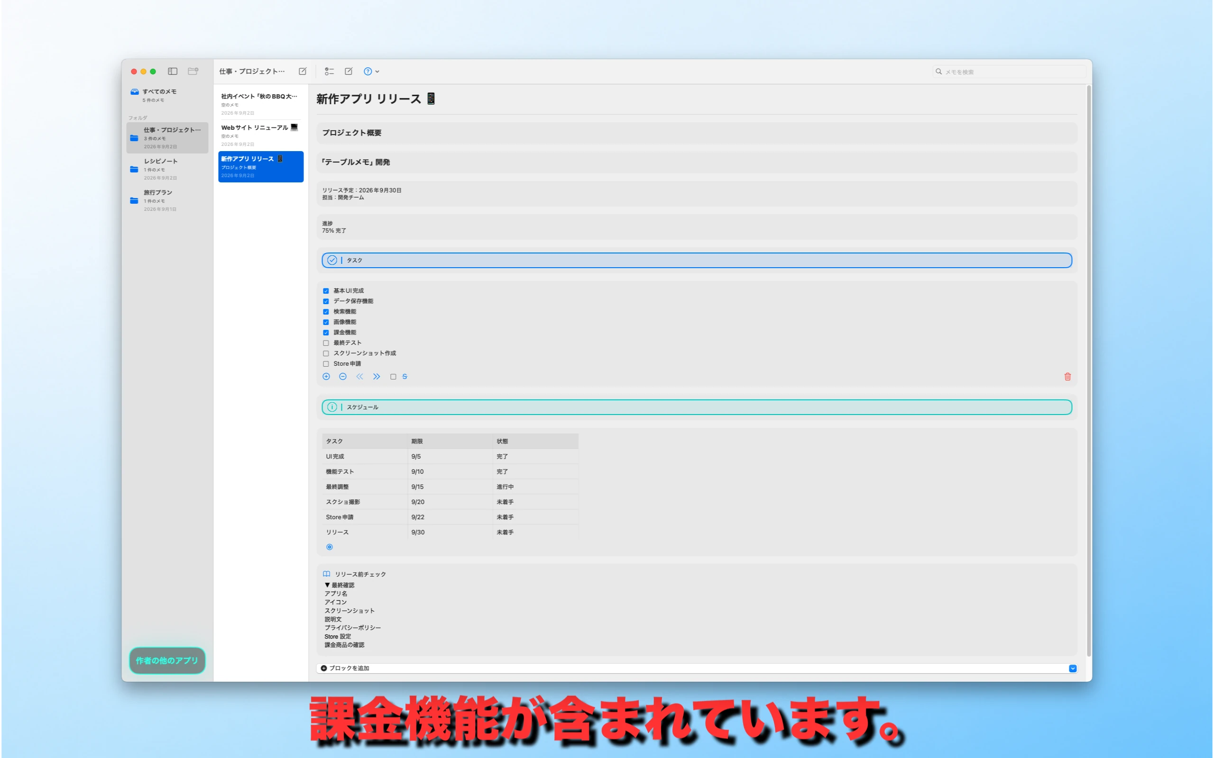Viewport: 1214px width, 758px height.
Task: Click the plus circle add-item icon
Action: tap(326, 377)
